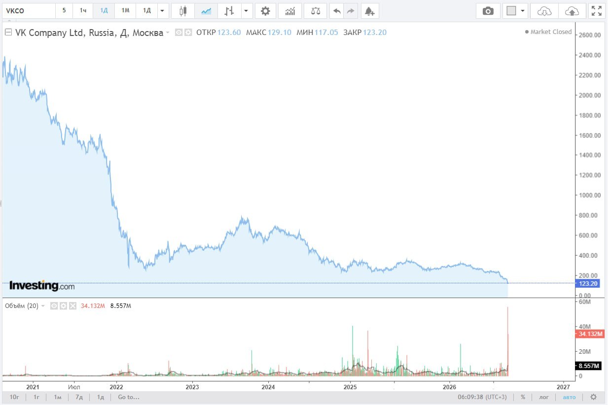Open the indicators icon in toolbar
The height and width of the screenshot is (405, 609).
[290, 11]
